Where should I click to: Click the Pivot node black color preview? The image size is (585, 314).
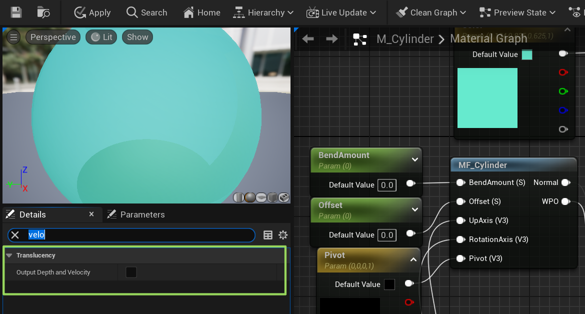pos(350,306)
